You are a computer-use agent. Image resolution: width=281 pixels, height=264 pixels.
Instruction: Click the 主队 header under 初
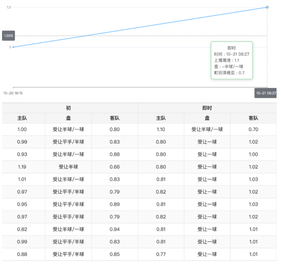click(x=22, y=118)
